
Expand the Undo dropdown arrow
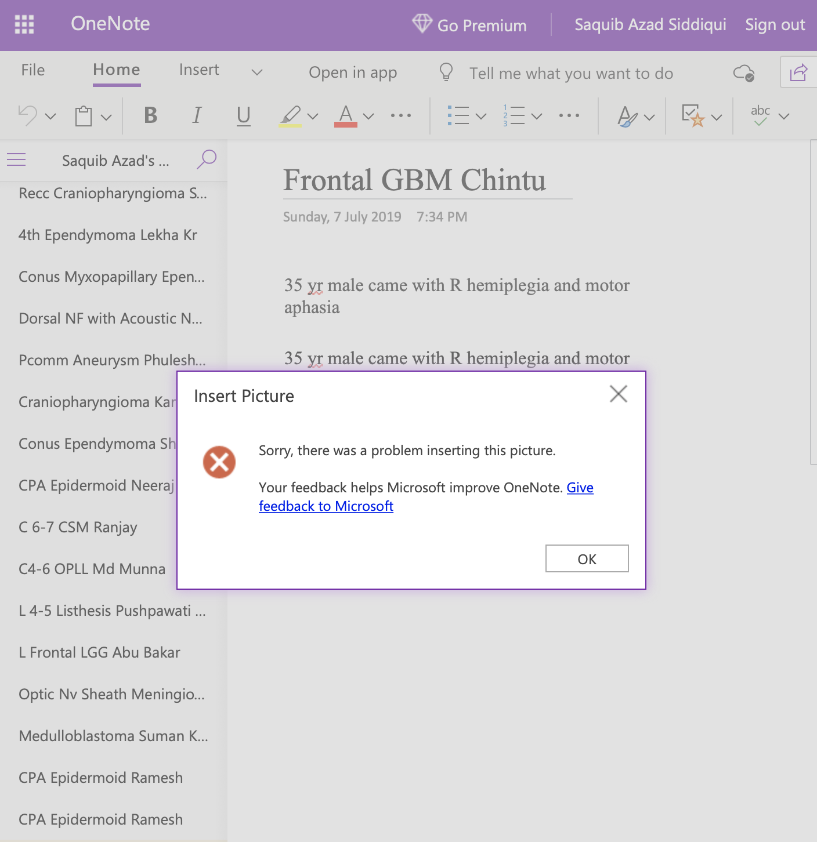point(50,117)
